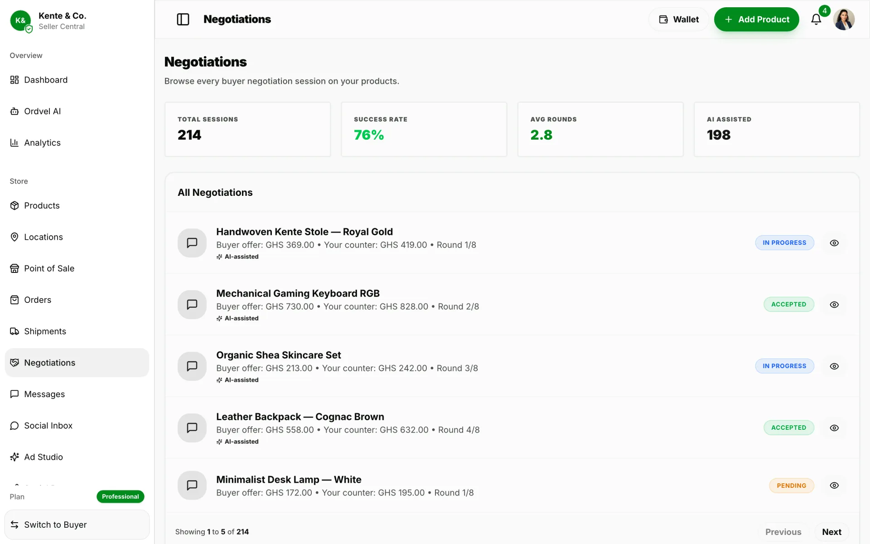Open Shipments section
Viewport: 870px width, 544px height.
[77, 331]
